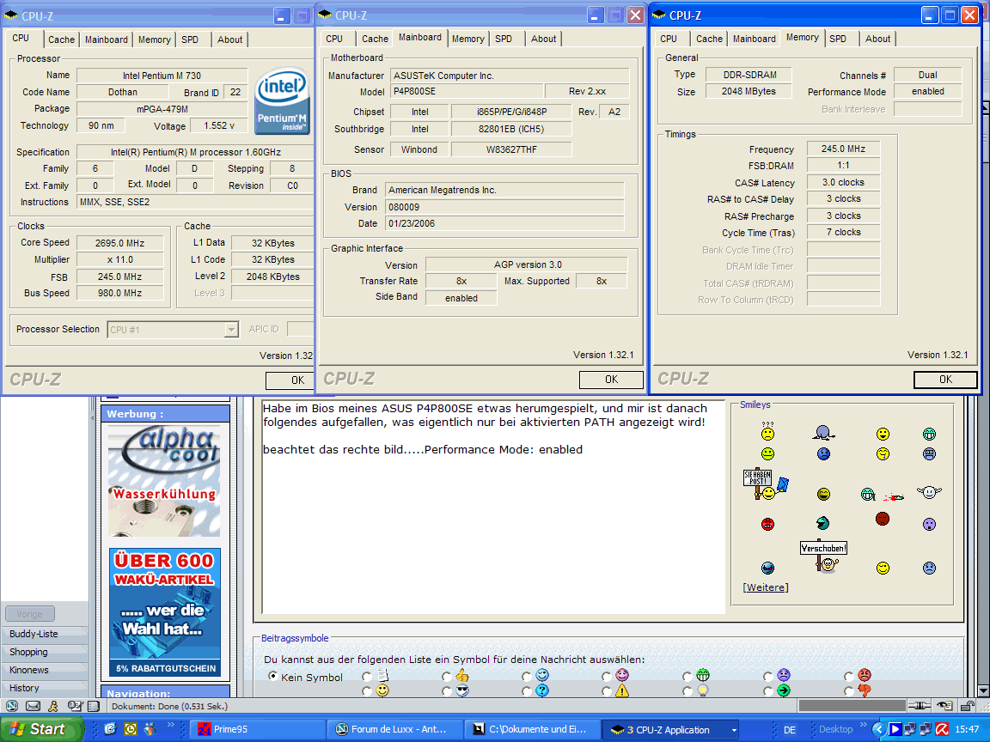The width and height of the screenshot is (990, 742).
Task: Click the Netscape Navigator icon in status bar
Action: (x=11, y=706)
